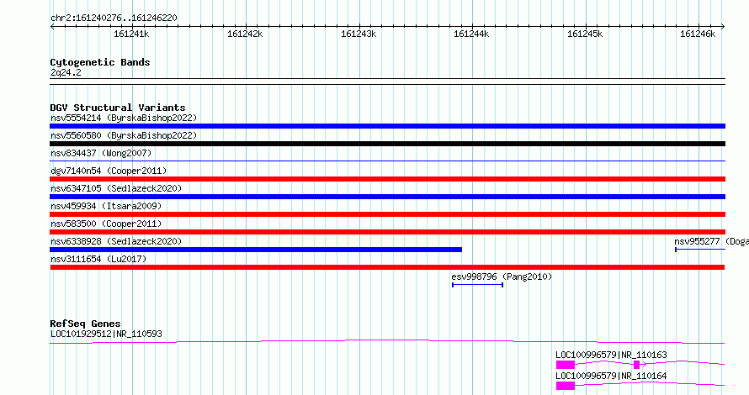Select the red bar for nsv459934
This screenshot has height=395, width=749.
pos(387,214)
